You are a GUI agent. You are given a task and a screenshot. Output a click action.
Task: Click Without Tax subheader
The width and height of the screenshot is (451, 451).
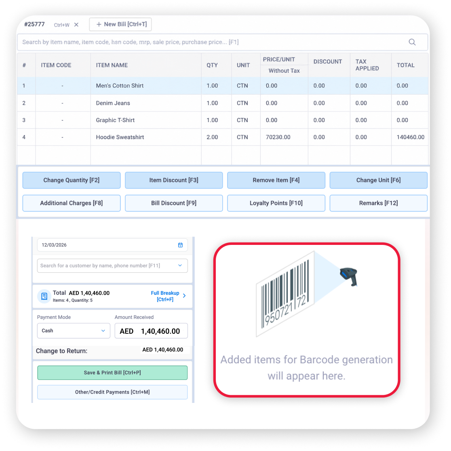(284, 71)
